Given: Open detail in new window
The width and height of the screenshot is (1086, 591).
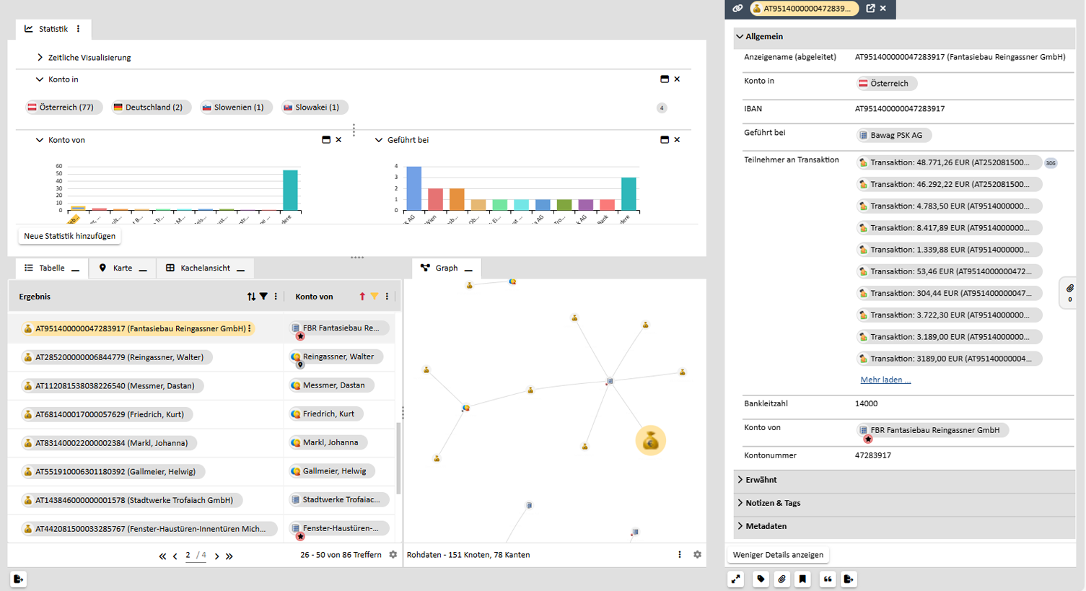Looking at the screenshot, I should point(870,9).
